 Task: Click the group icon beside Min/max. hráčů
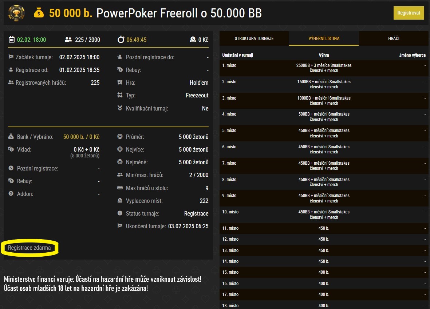point(120,174)
